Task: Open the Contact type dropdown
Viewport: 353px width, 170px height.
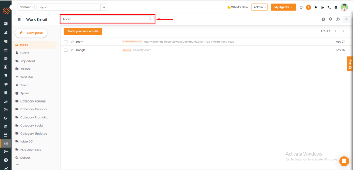Action: [x=26, y=7]
